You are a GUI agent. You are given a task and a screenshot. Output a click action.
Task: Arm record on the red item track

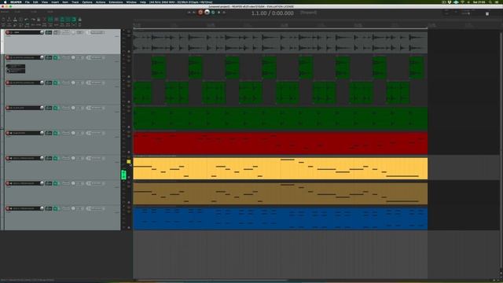tap(7, 133)
